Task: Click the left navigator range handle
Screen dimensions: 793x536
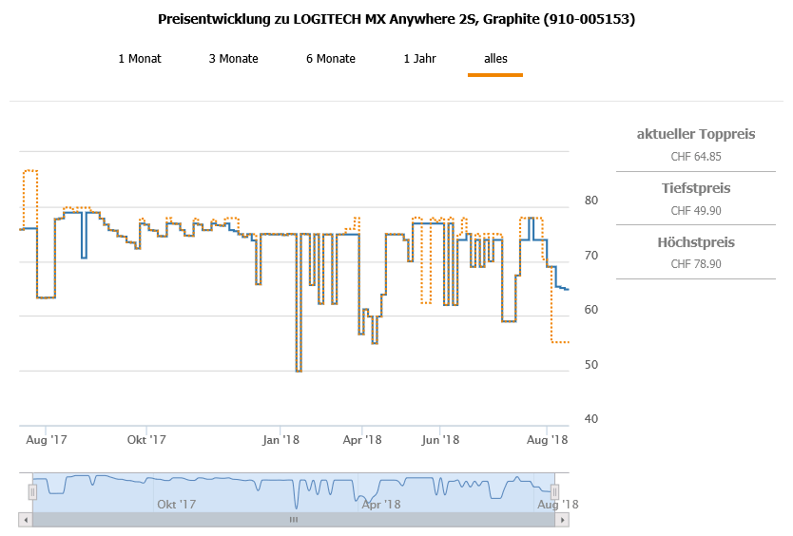Action: click(32, 491)
